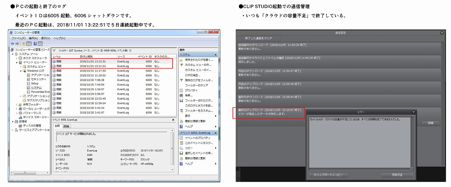Collapse the 記憶域 tree node
Screen dimensions: 451x187
[13, 121]
